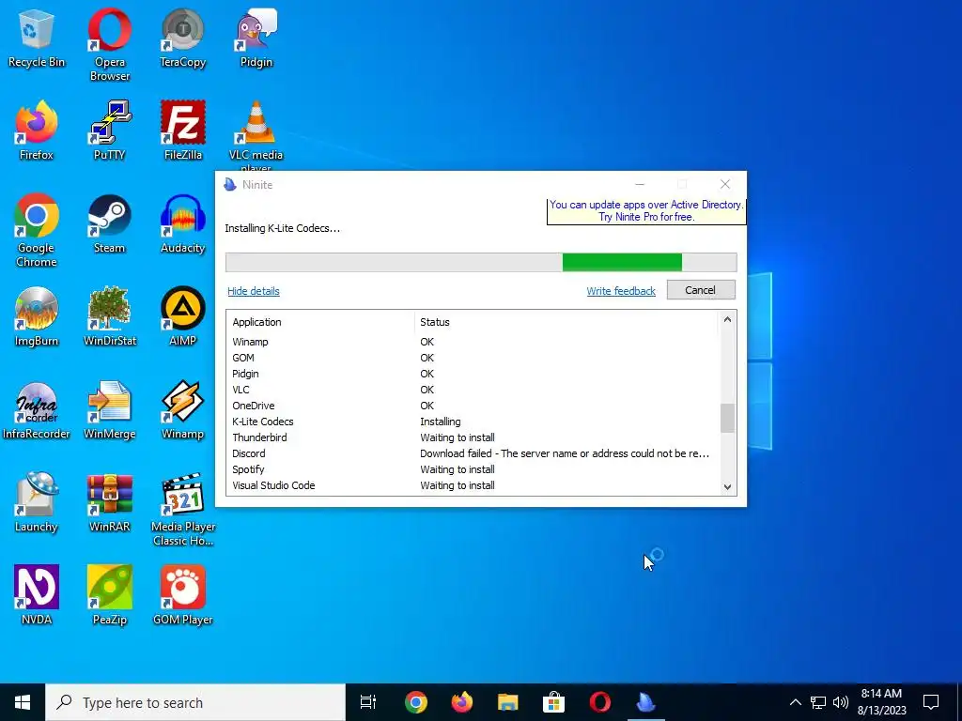Image resolution: width=962 pixels, height=721 pixels.
Task: Open the Windows Start menu
Action: (23, 702)
